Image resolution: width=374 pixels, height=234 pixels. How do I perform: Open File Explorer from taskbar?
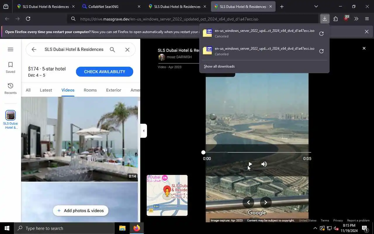(122, 228)
